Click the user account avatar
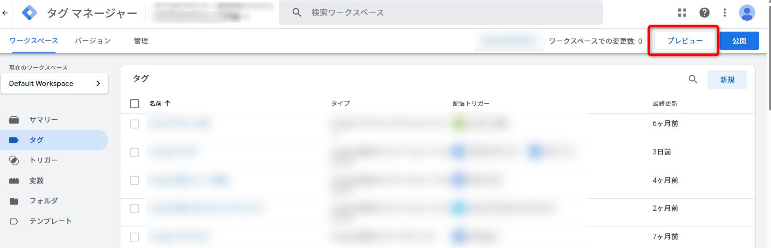Image resolution: width=771 pixels, height=248 pixels. 747,13
